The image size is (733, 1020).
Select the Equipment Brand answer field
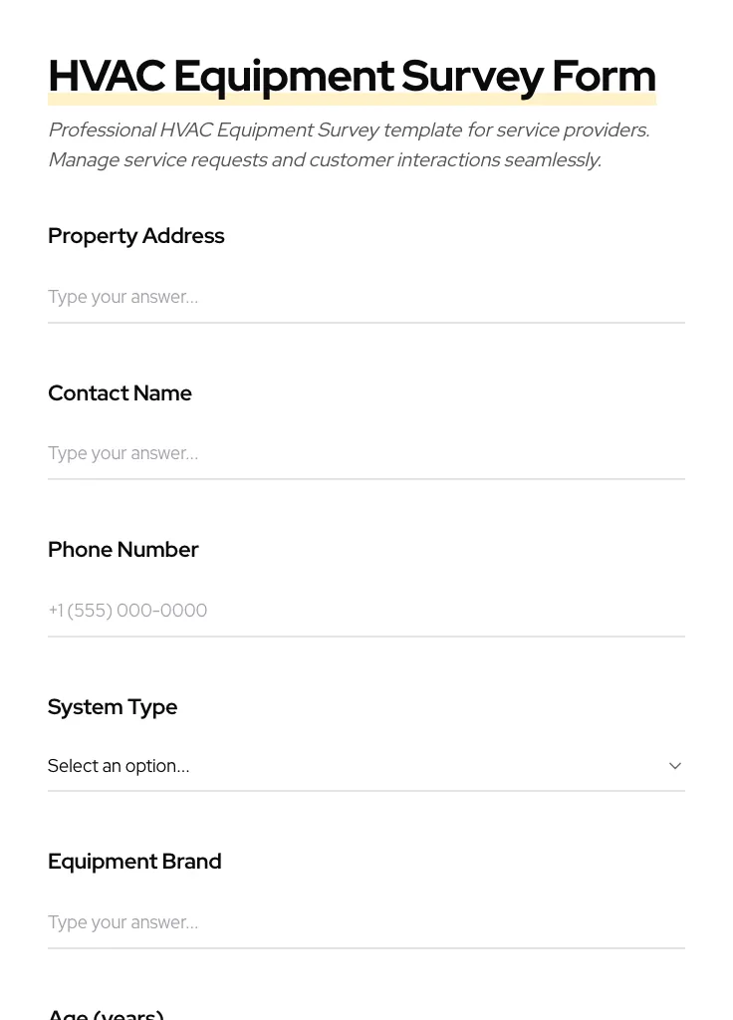click(x=366, y=922)
